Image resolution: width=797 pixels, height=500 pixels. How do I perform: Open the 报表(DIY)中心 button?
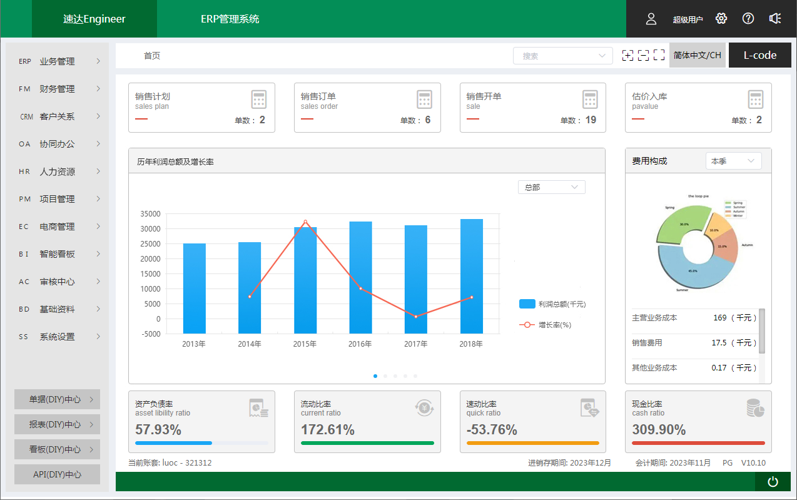[57, 424]
